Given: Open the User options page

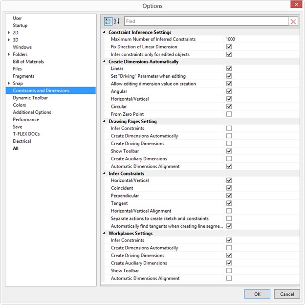Looking at the screenshot, I should point(17,18).
